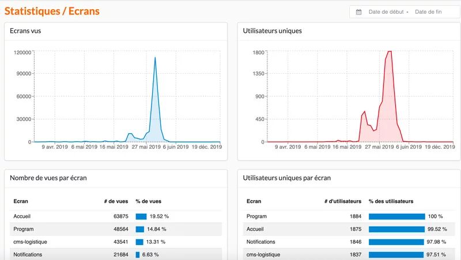Click the Nombre de vues par écran panel title
The width and height of the screenshot is (461, 260).
(x=48, y=178)
